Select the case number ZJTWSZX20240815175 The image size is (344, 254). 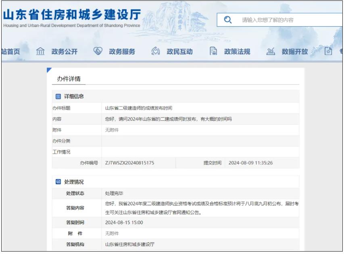130,163
